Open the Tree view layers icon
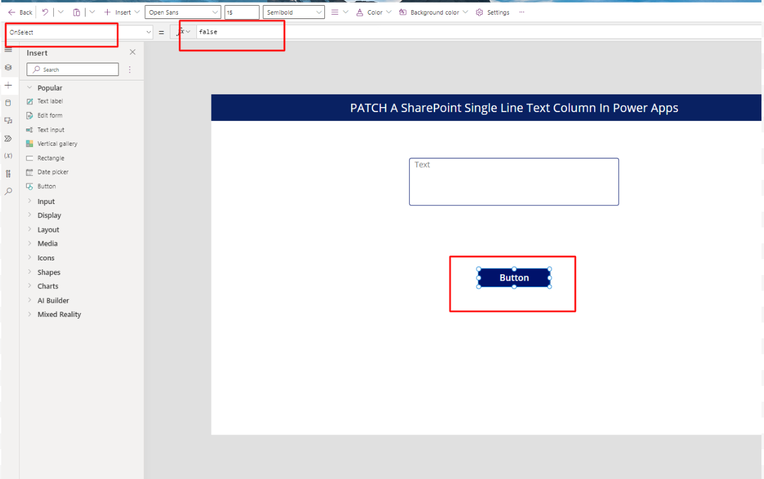 [8, 67]
